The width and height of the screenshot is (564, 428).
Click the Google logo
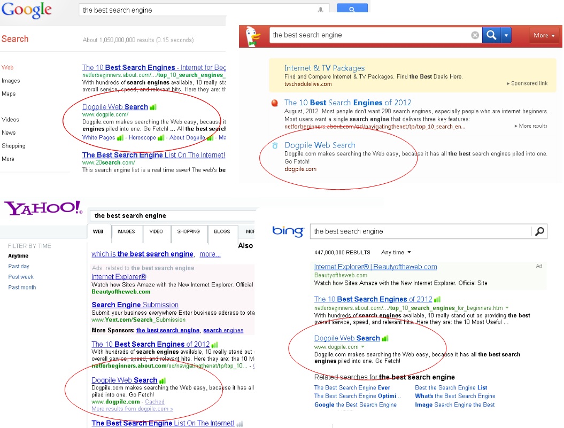pos(27,10)
